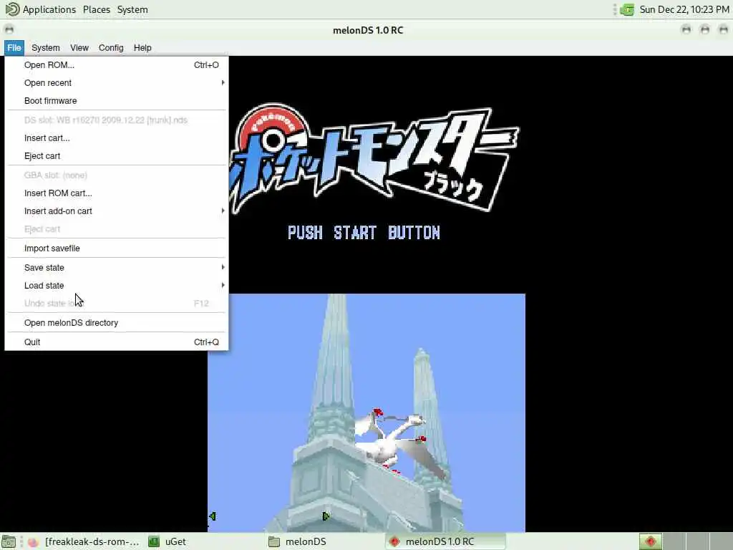The height and width of the screenshot is (550, 733).
Task: Close the open File menu
Action: [14, 48]
